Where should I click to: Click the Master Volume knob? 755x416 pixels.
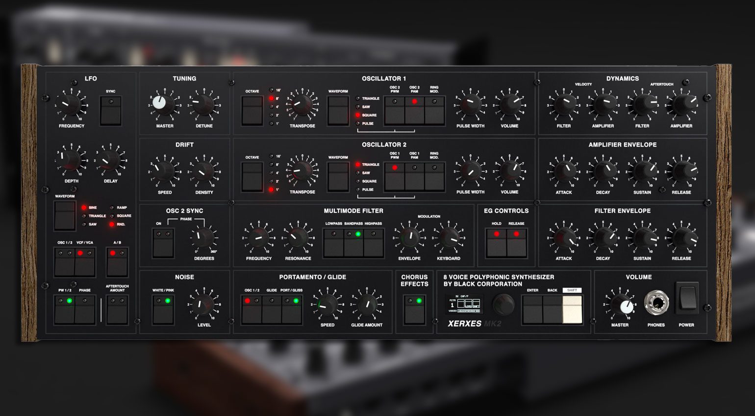621,304
